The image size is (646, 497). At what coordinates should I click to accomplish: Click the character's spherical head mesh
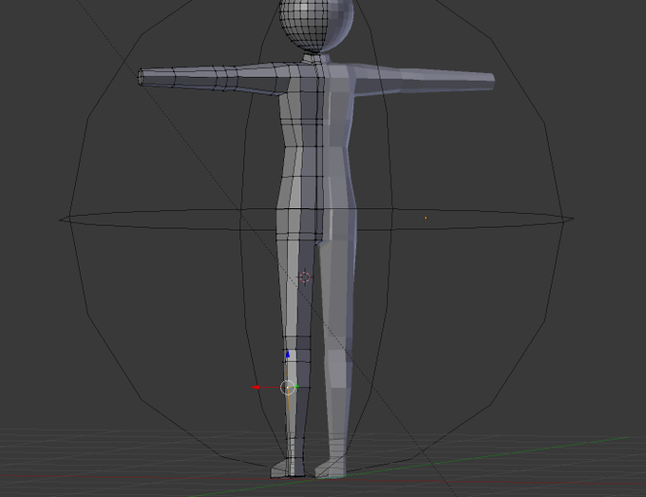point(316,25)
